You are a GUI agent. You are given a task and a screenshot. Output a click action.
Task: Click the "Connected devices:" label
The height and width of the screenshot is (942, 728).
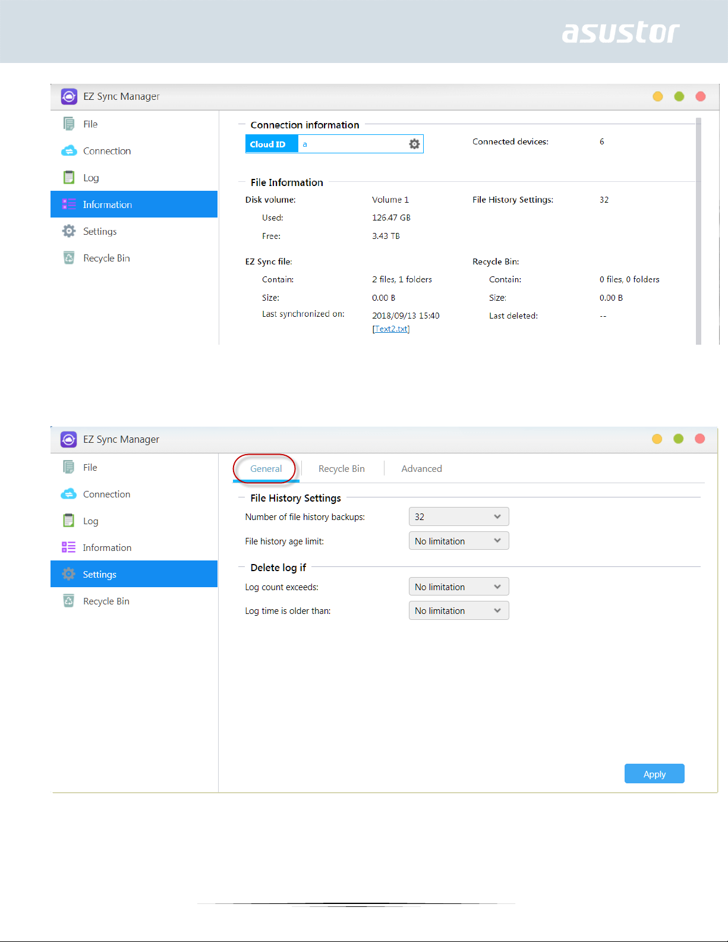(x=510, y=141)
